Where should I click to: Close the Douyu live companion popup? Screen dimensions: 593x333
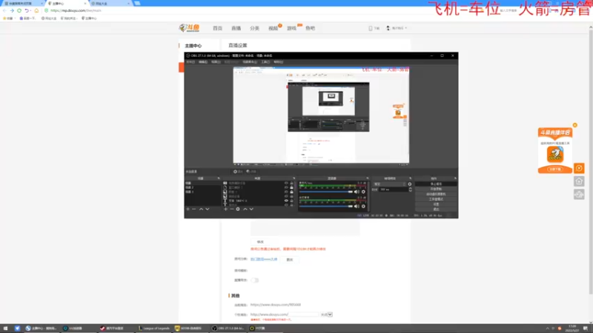575,125
